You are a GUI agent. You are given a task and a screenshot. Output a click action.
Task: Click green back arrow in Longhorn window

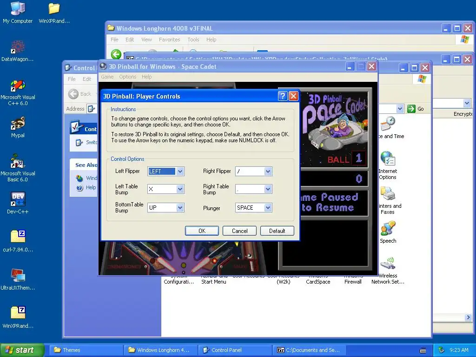116,54
